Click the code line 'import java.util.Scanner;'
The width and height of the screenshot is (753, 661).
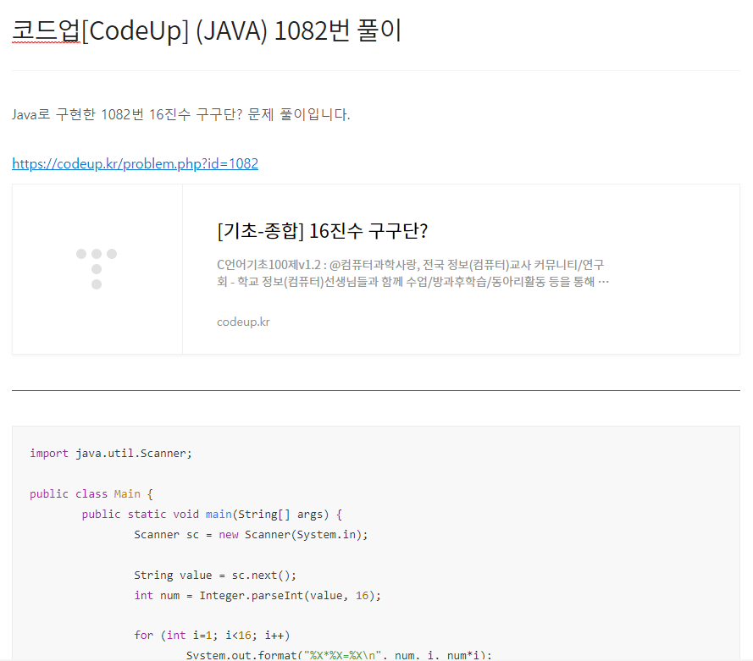111,454
